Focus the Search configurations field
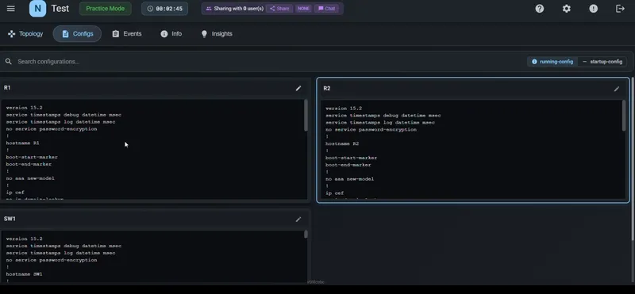Viewport: 635px width, 294px height. tap(267, 62)
